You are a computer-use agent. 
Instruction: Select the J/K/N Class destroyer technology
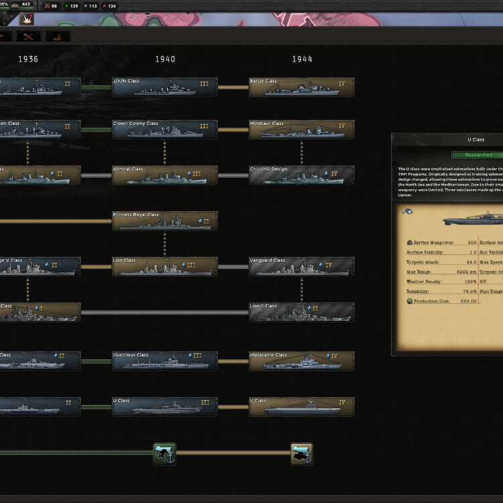(164, 87)
